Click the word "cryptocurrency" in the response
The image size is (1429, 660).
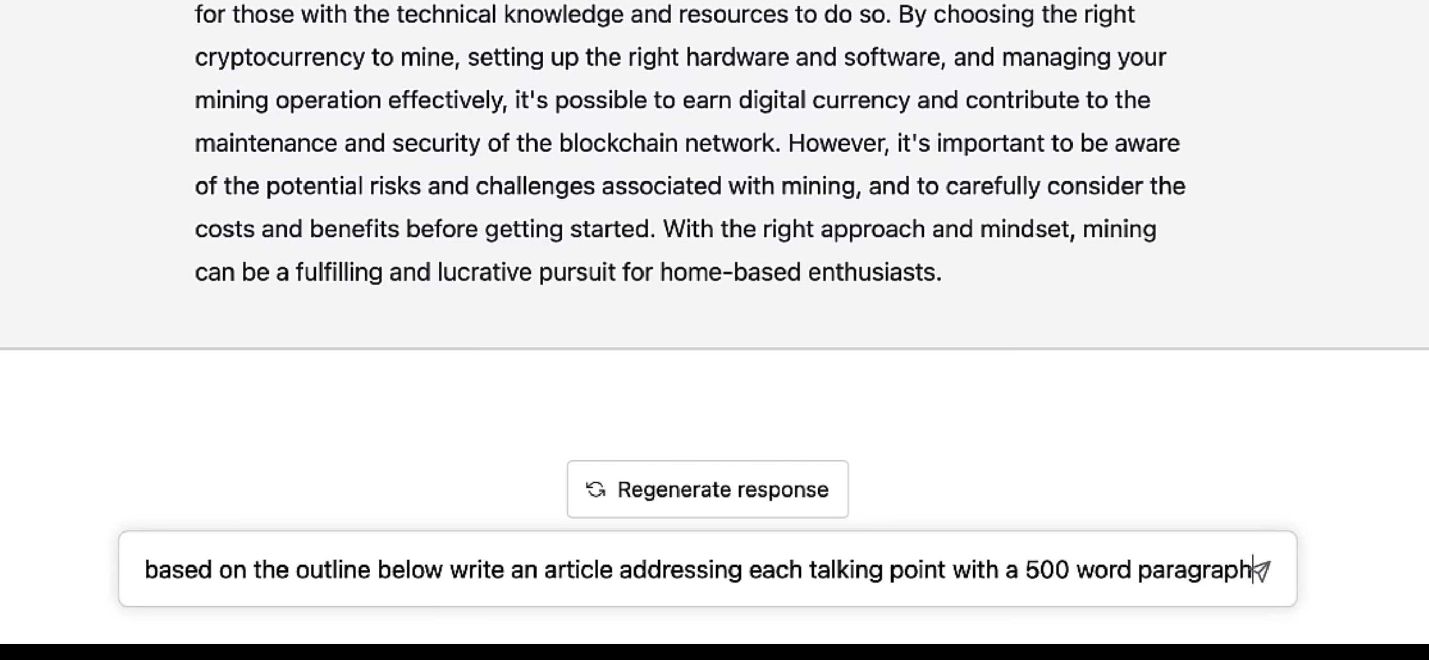click(279, 58)
